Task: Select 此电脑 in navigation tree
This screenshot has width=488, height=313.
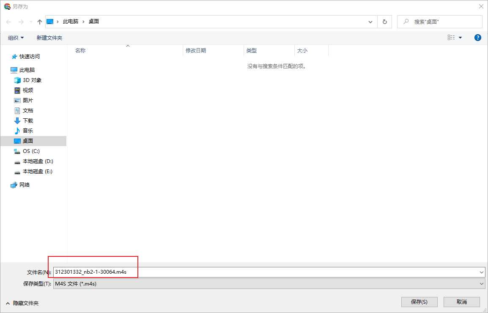Action: pos(27,70)
